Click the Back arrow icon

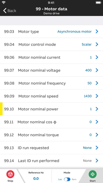[x=5, y=11]
